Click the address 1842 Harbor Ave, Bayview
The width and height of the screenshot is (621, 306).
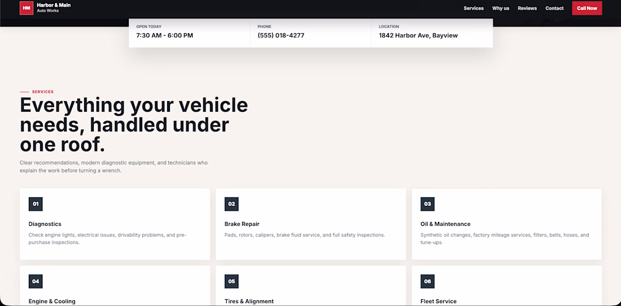[x=418, y=36]
